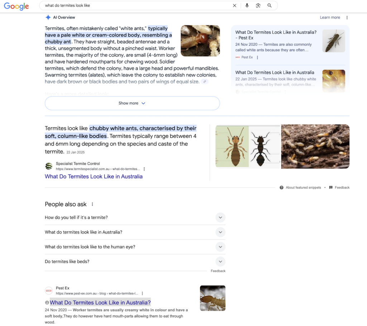Click the source link chip icon after AI paragraph
Image resolution: width=367 pixels, height=326 pixels.
(x=205, y=82)
